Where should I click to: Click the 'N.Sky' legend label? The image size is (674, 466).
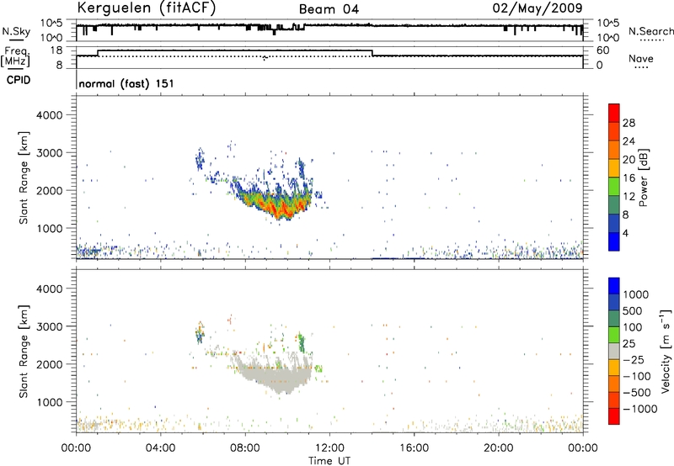16,32
